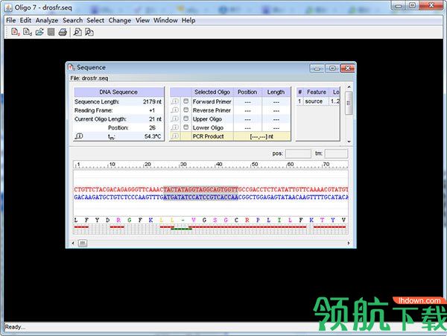Click the PCR Product label
The image size is (447, 336).
pos(208,136)
